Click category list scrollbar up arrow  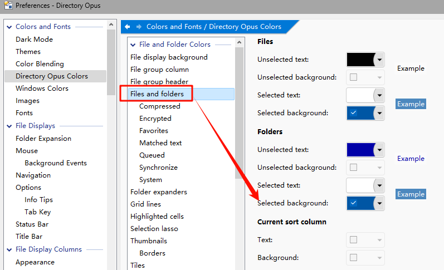click(111, 24)
